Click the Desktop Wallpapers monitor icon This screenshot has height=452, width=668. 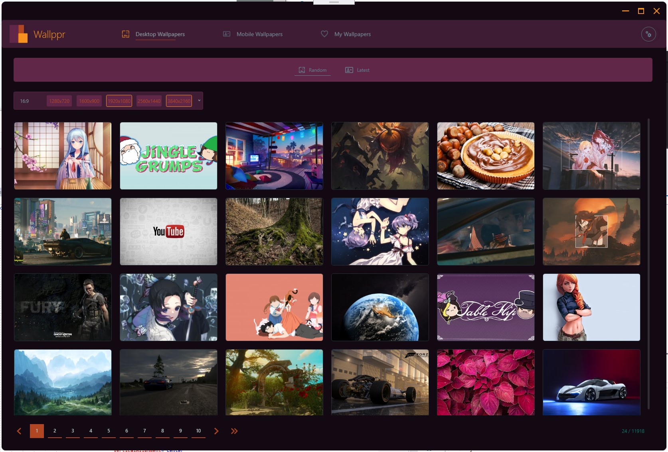point(126,34)
